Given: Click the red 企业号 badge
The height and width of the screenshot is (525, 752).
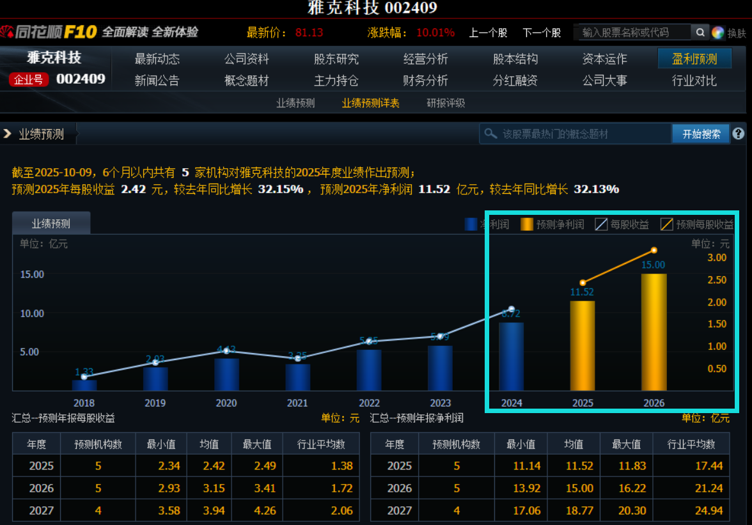Looking at the screenshot, I should 29,79.
